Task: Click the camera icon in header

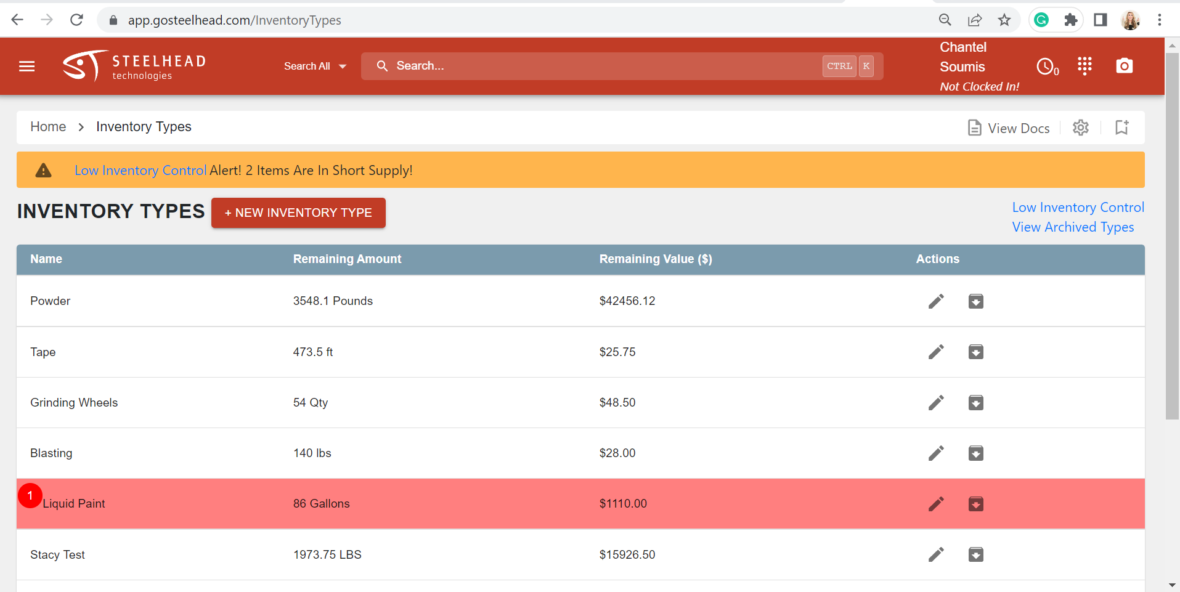Action: (x=1125, y=66)
